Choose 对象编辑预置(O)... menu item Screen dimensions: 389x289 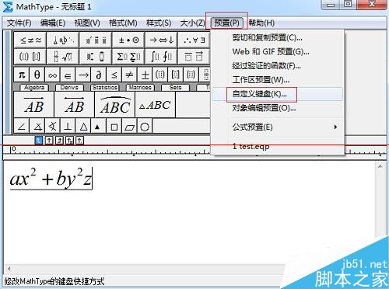[278, 108]
